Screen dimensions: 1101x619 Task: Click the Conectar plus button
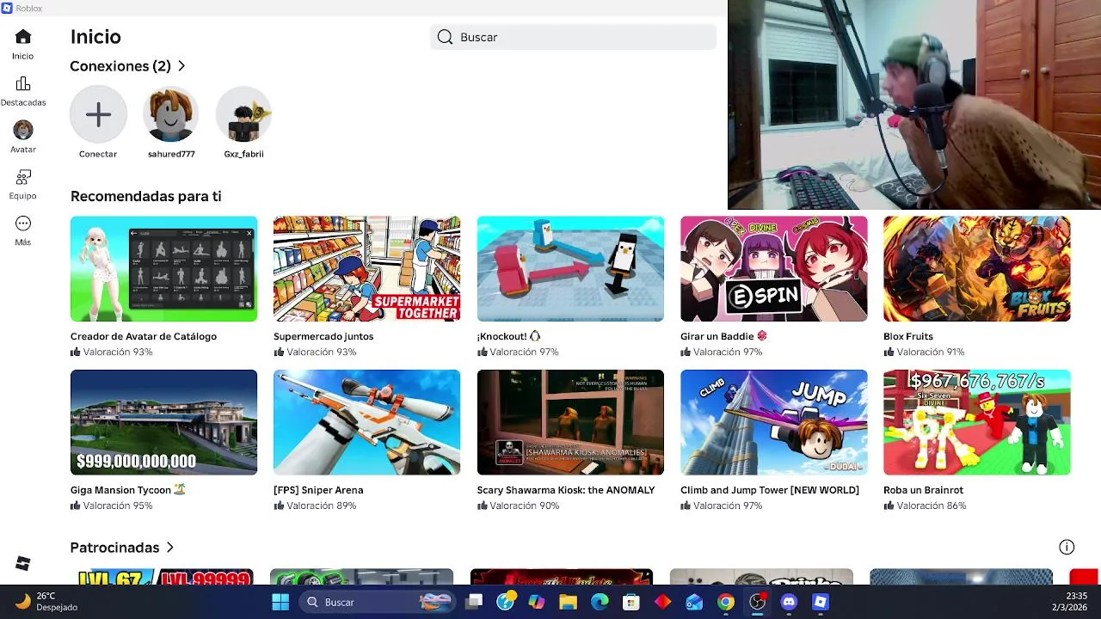(98, 114)
